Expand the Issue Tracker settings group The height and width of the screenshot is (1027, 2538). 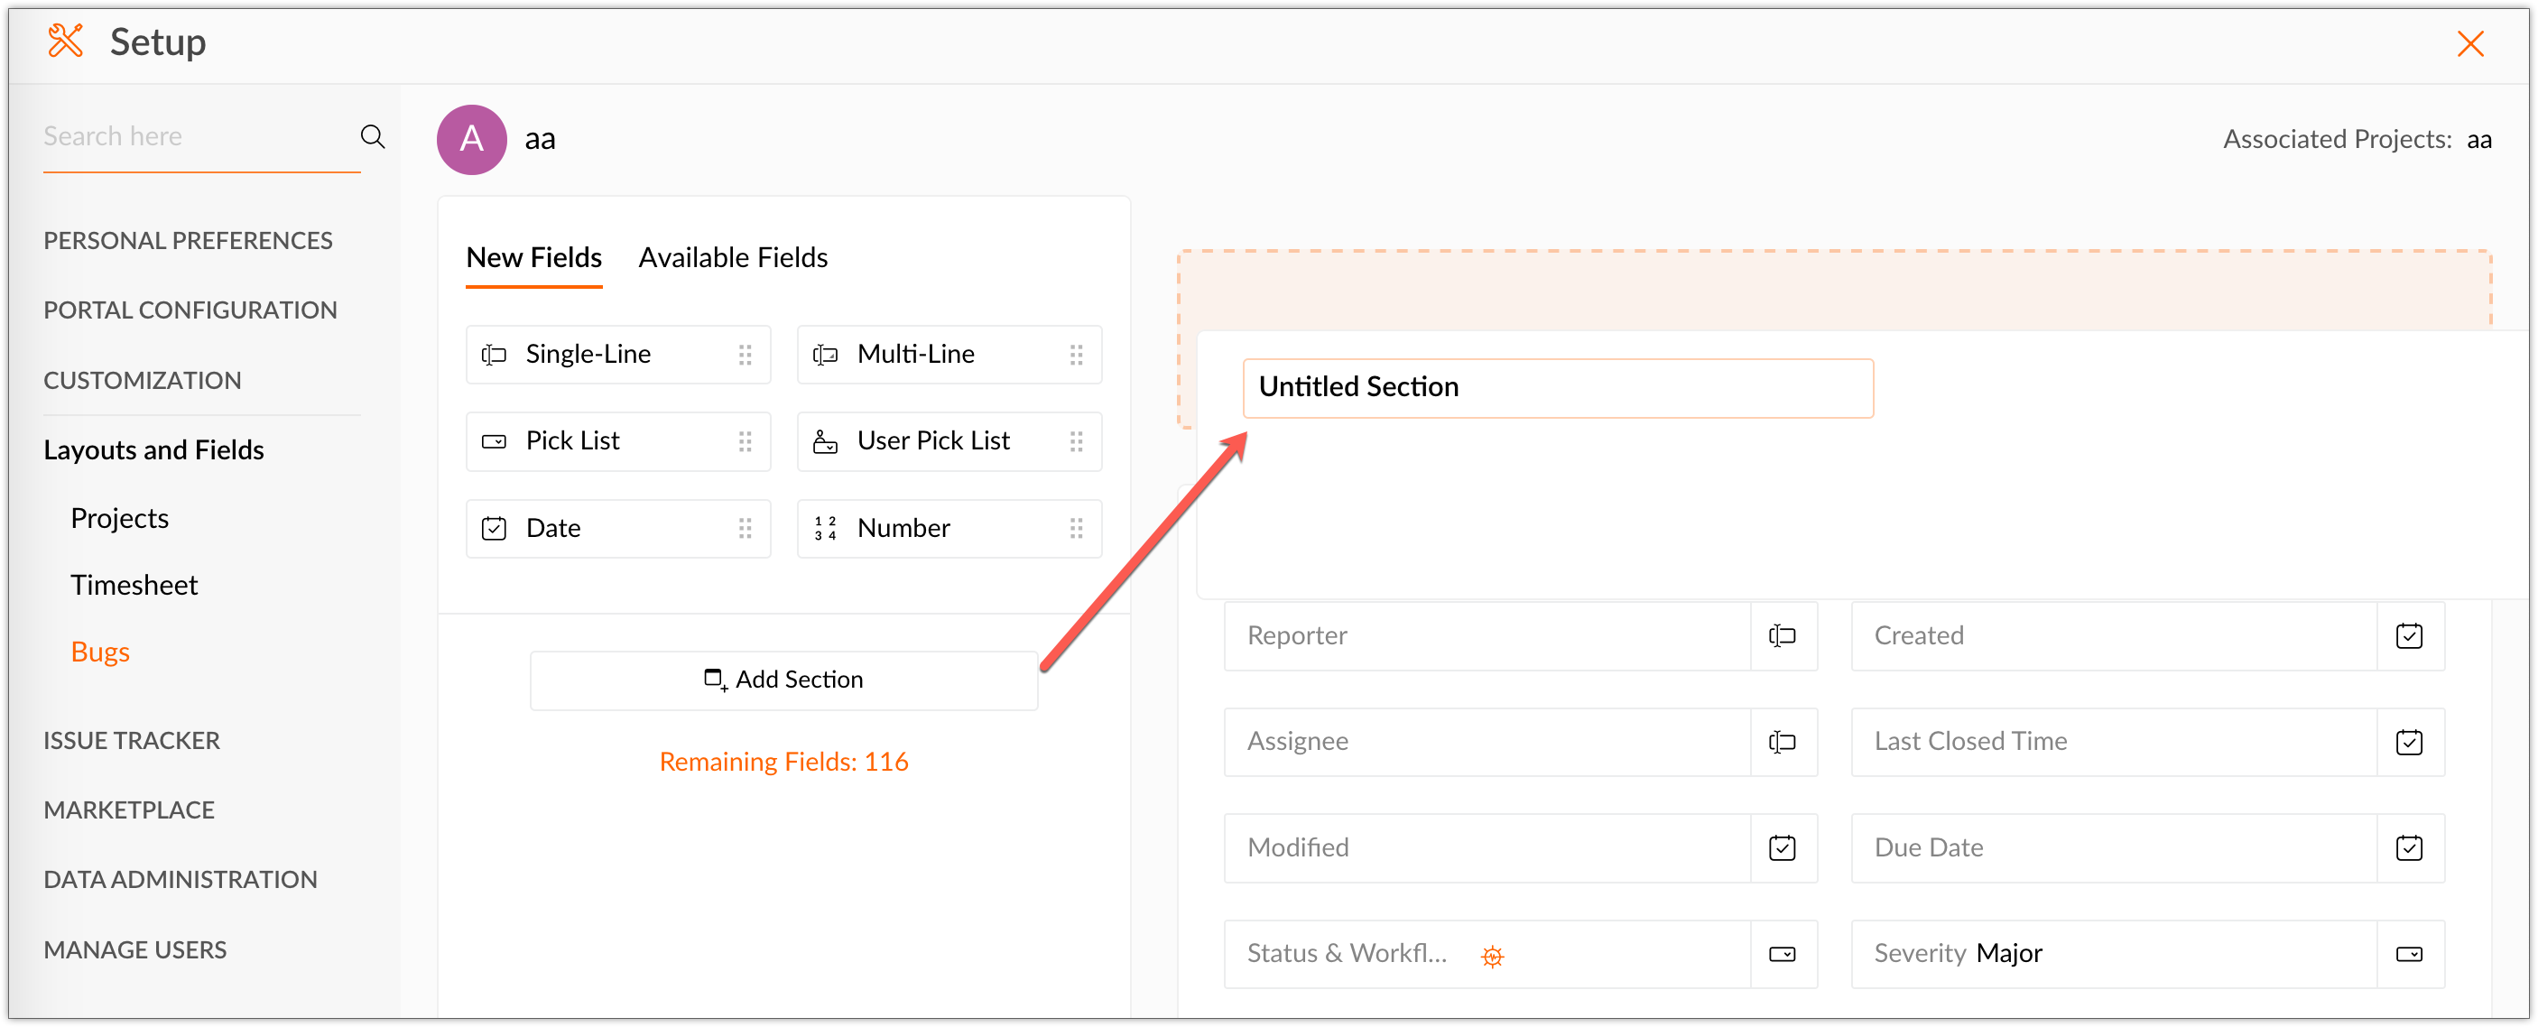coord(131,740)
